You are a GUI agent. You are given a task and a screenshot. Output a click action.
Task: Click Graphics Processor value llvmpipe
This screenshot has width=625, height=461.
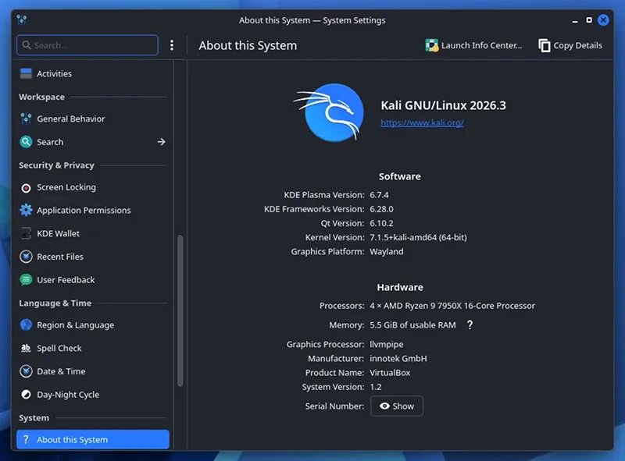(387, 344)
